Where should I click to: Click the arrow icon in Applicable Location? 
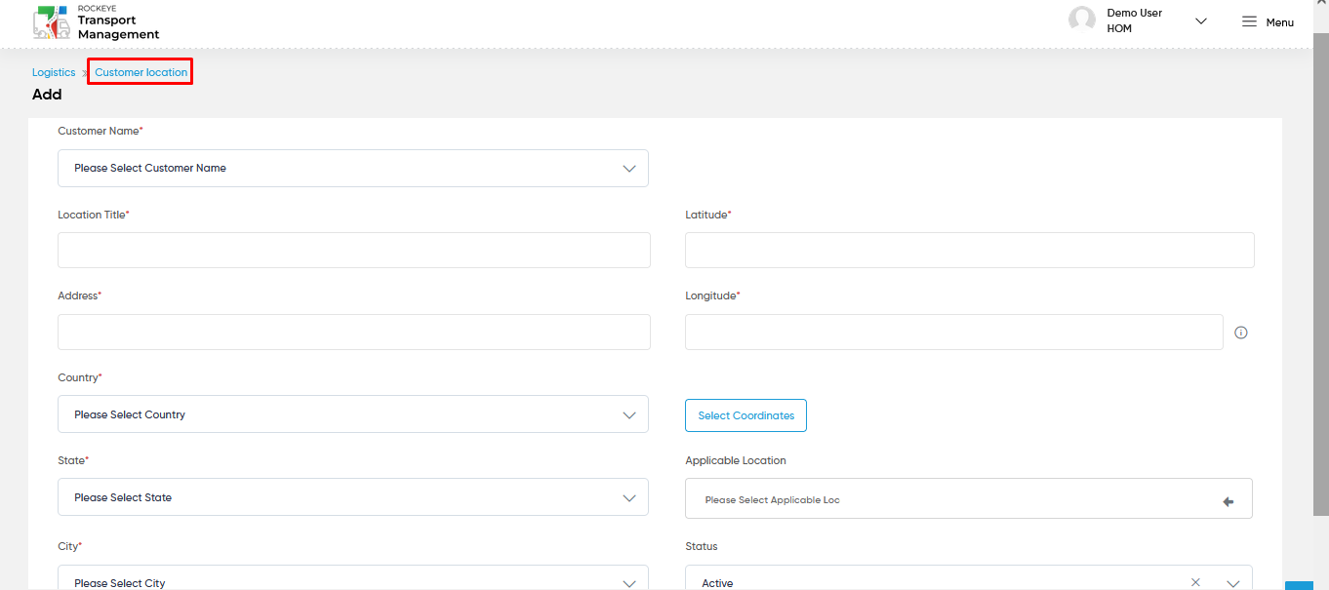pos(1228,501)
